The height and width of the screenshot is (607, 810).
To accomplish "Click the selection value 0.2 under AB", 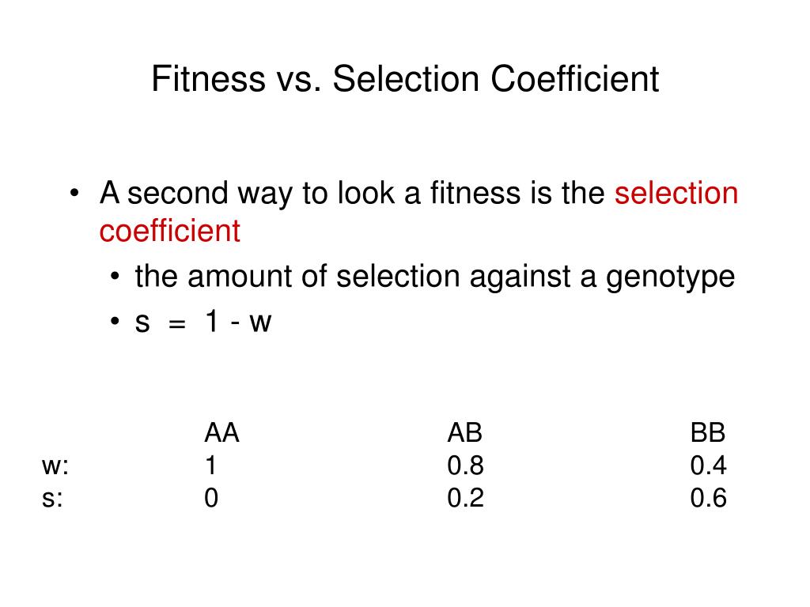I will tap(465, 498).
